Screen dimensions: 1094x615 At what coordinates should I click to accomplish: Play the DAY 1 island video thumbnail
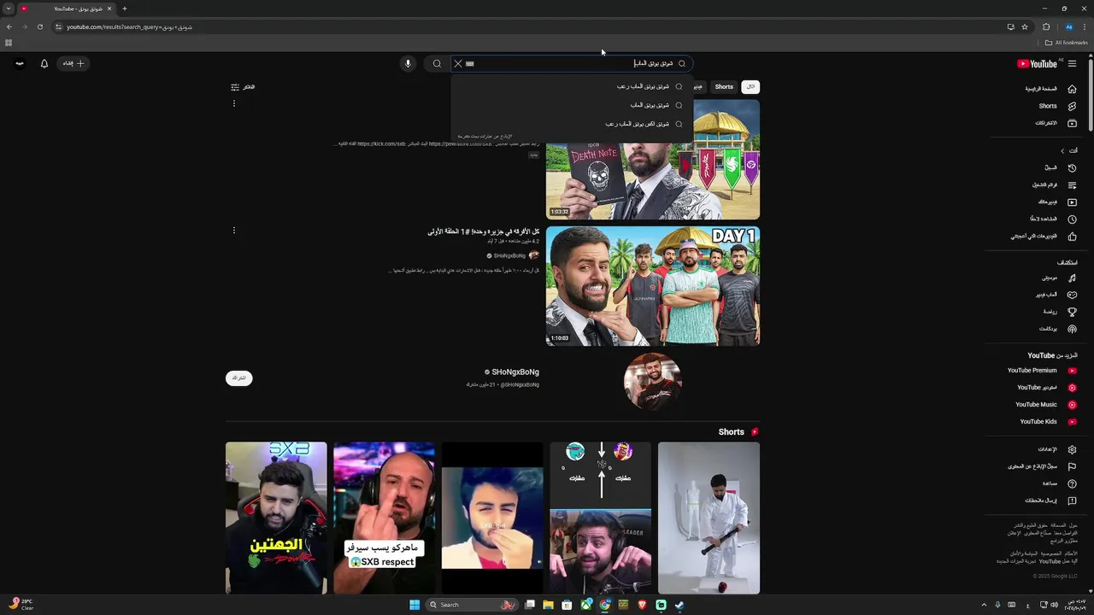click(x=653, y=286)
